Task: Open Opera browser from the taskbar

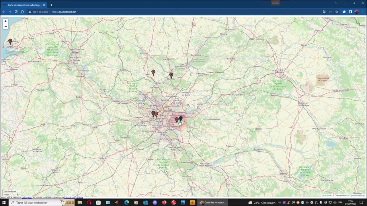Action: click(x=89, y=203)
